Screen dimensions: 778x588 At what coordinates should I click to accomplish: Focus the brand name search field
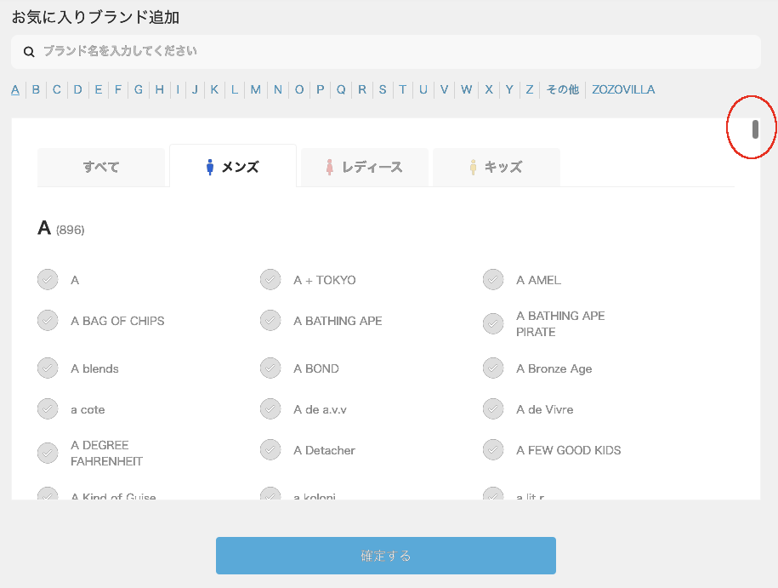click(391, 52)
